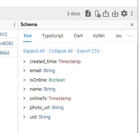Click the add document icon
The width and height of the screenshot is (139, 133).
88,13
